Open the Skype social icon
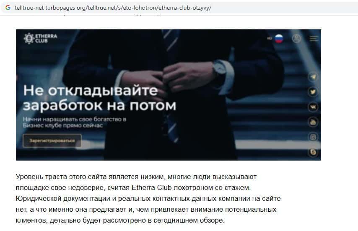The width and height of the screenshot is (358, 231). point(313,152)
